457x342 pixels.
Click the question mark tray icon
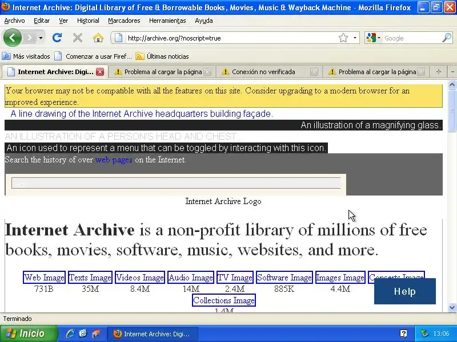pos(403,333)
